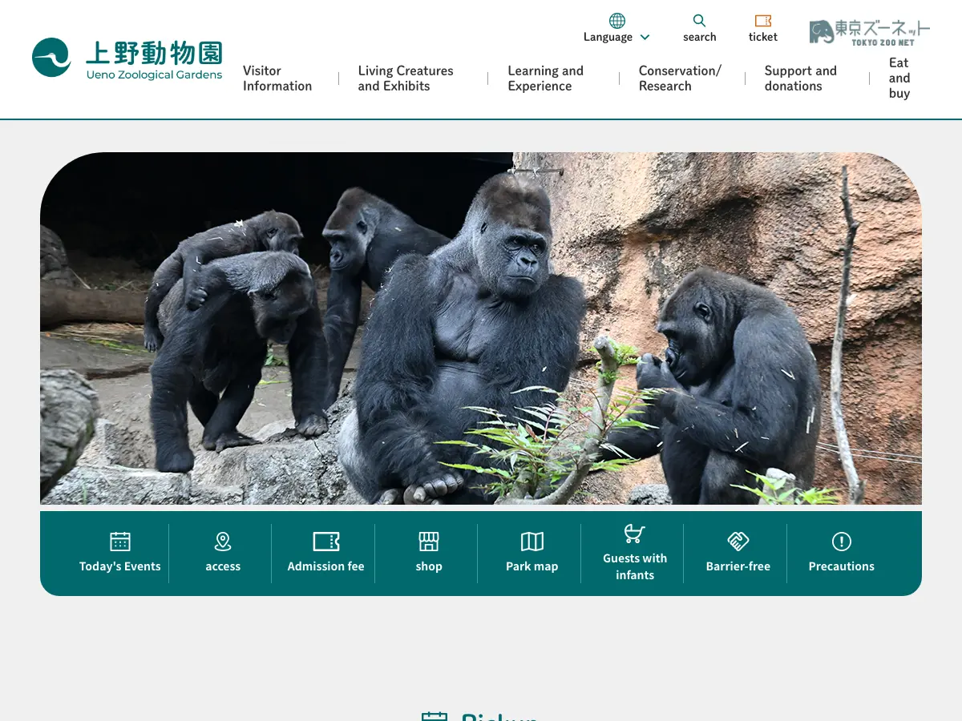The width and height of the screenshot is (962, 721).
Task: Click the stroller icon for infants
Action: click(635, 534)
